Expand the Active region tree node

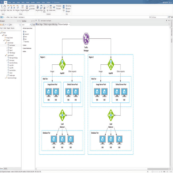(x=7, y=60)
